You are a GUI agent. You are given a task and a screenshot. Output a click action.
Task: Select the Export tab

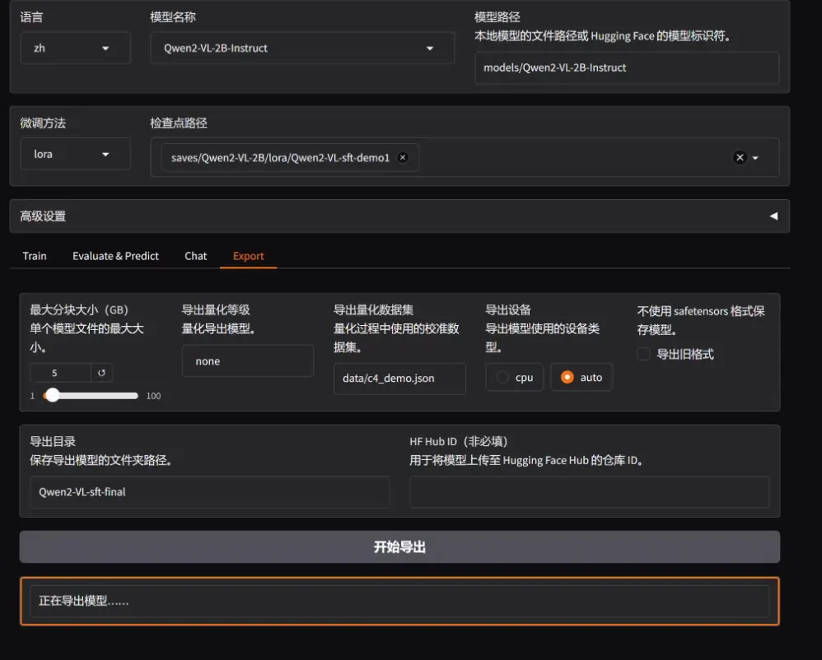249,256
